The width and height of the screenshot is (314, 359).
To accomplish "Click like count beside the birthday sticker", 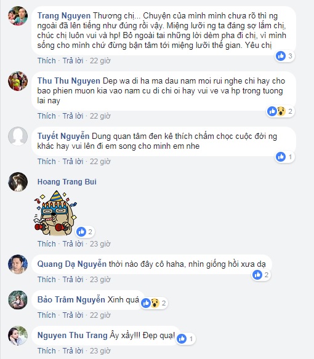I will [85, 232].
